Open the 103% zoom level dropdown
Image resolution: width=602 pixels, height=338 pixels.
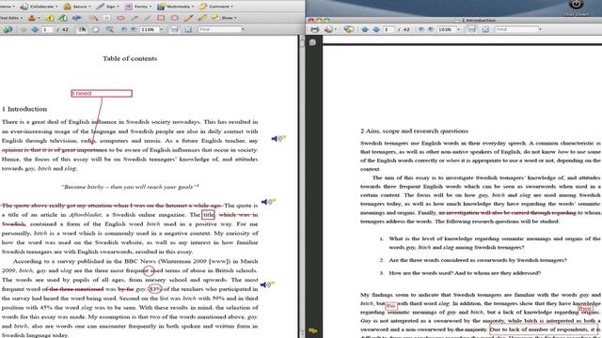pyautogui.click(x=458, y=29)
